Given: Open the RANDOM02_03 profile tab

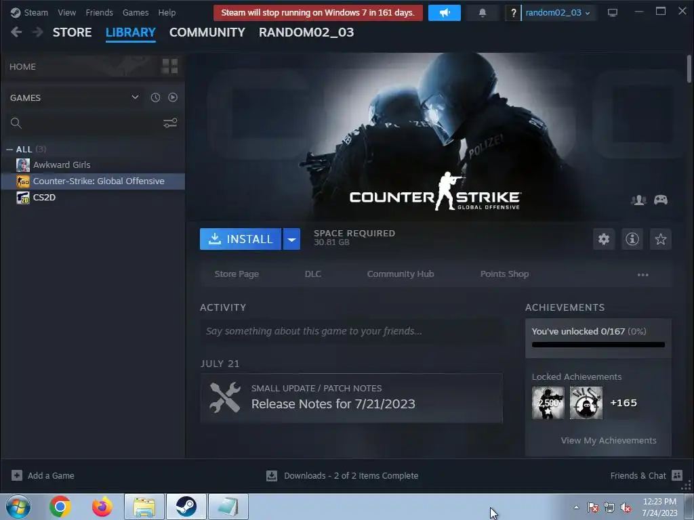Looking at the screenshot, I should [306, 32].
